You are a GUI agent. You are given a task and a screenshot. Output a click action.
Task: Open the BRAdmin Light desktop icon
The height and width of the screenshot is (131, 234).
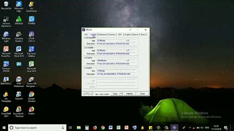(6, 37)
